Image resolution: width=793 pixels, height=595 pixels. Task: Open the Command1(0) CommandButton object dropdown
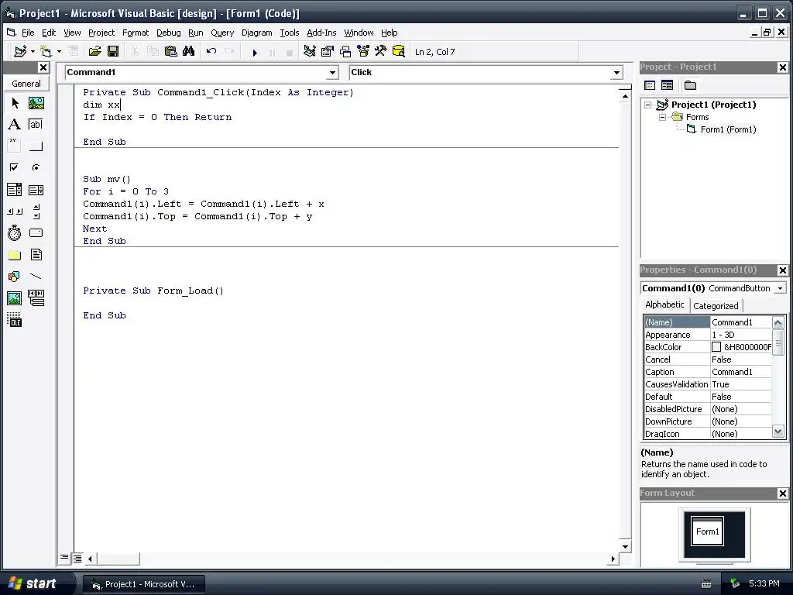coord(781,288)
